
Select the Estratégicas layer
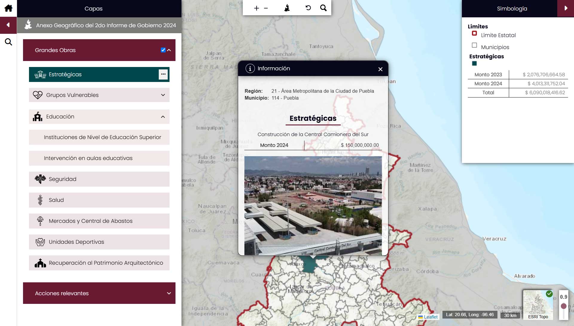99,74
